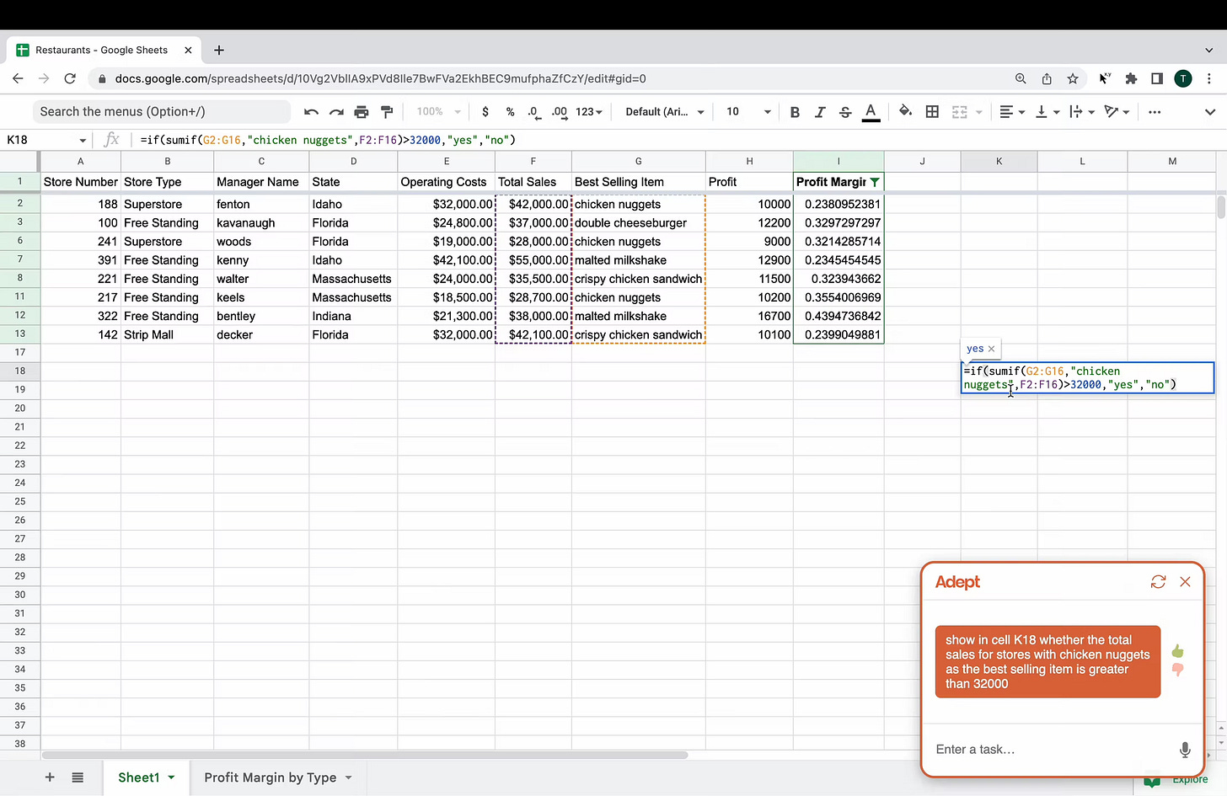Format as percent with the % icon
The image size is (1227, 796).
510,111
